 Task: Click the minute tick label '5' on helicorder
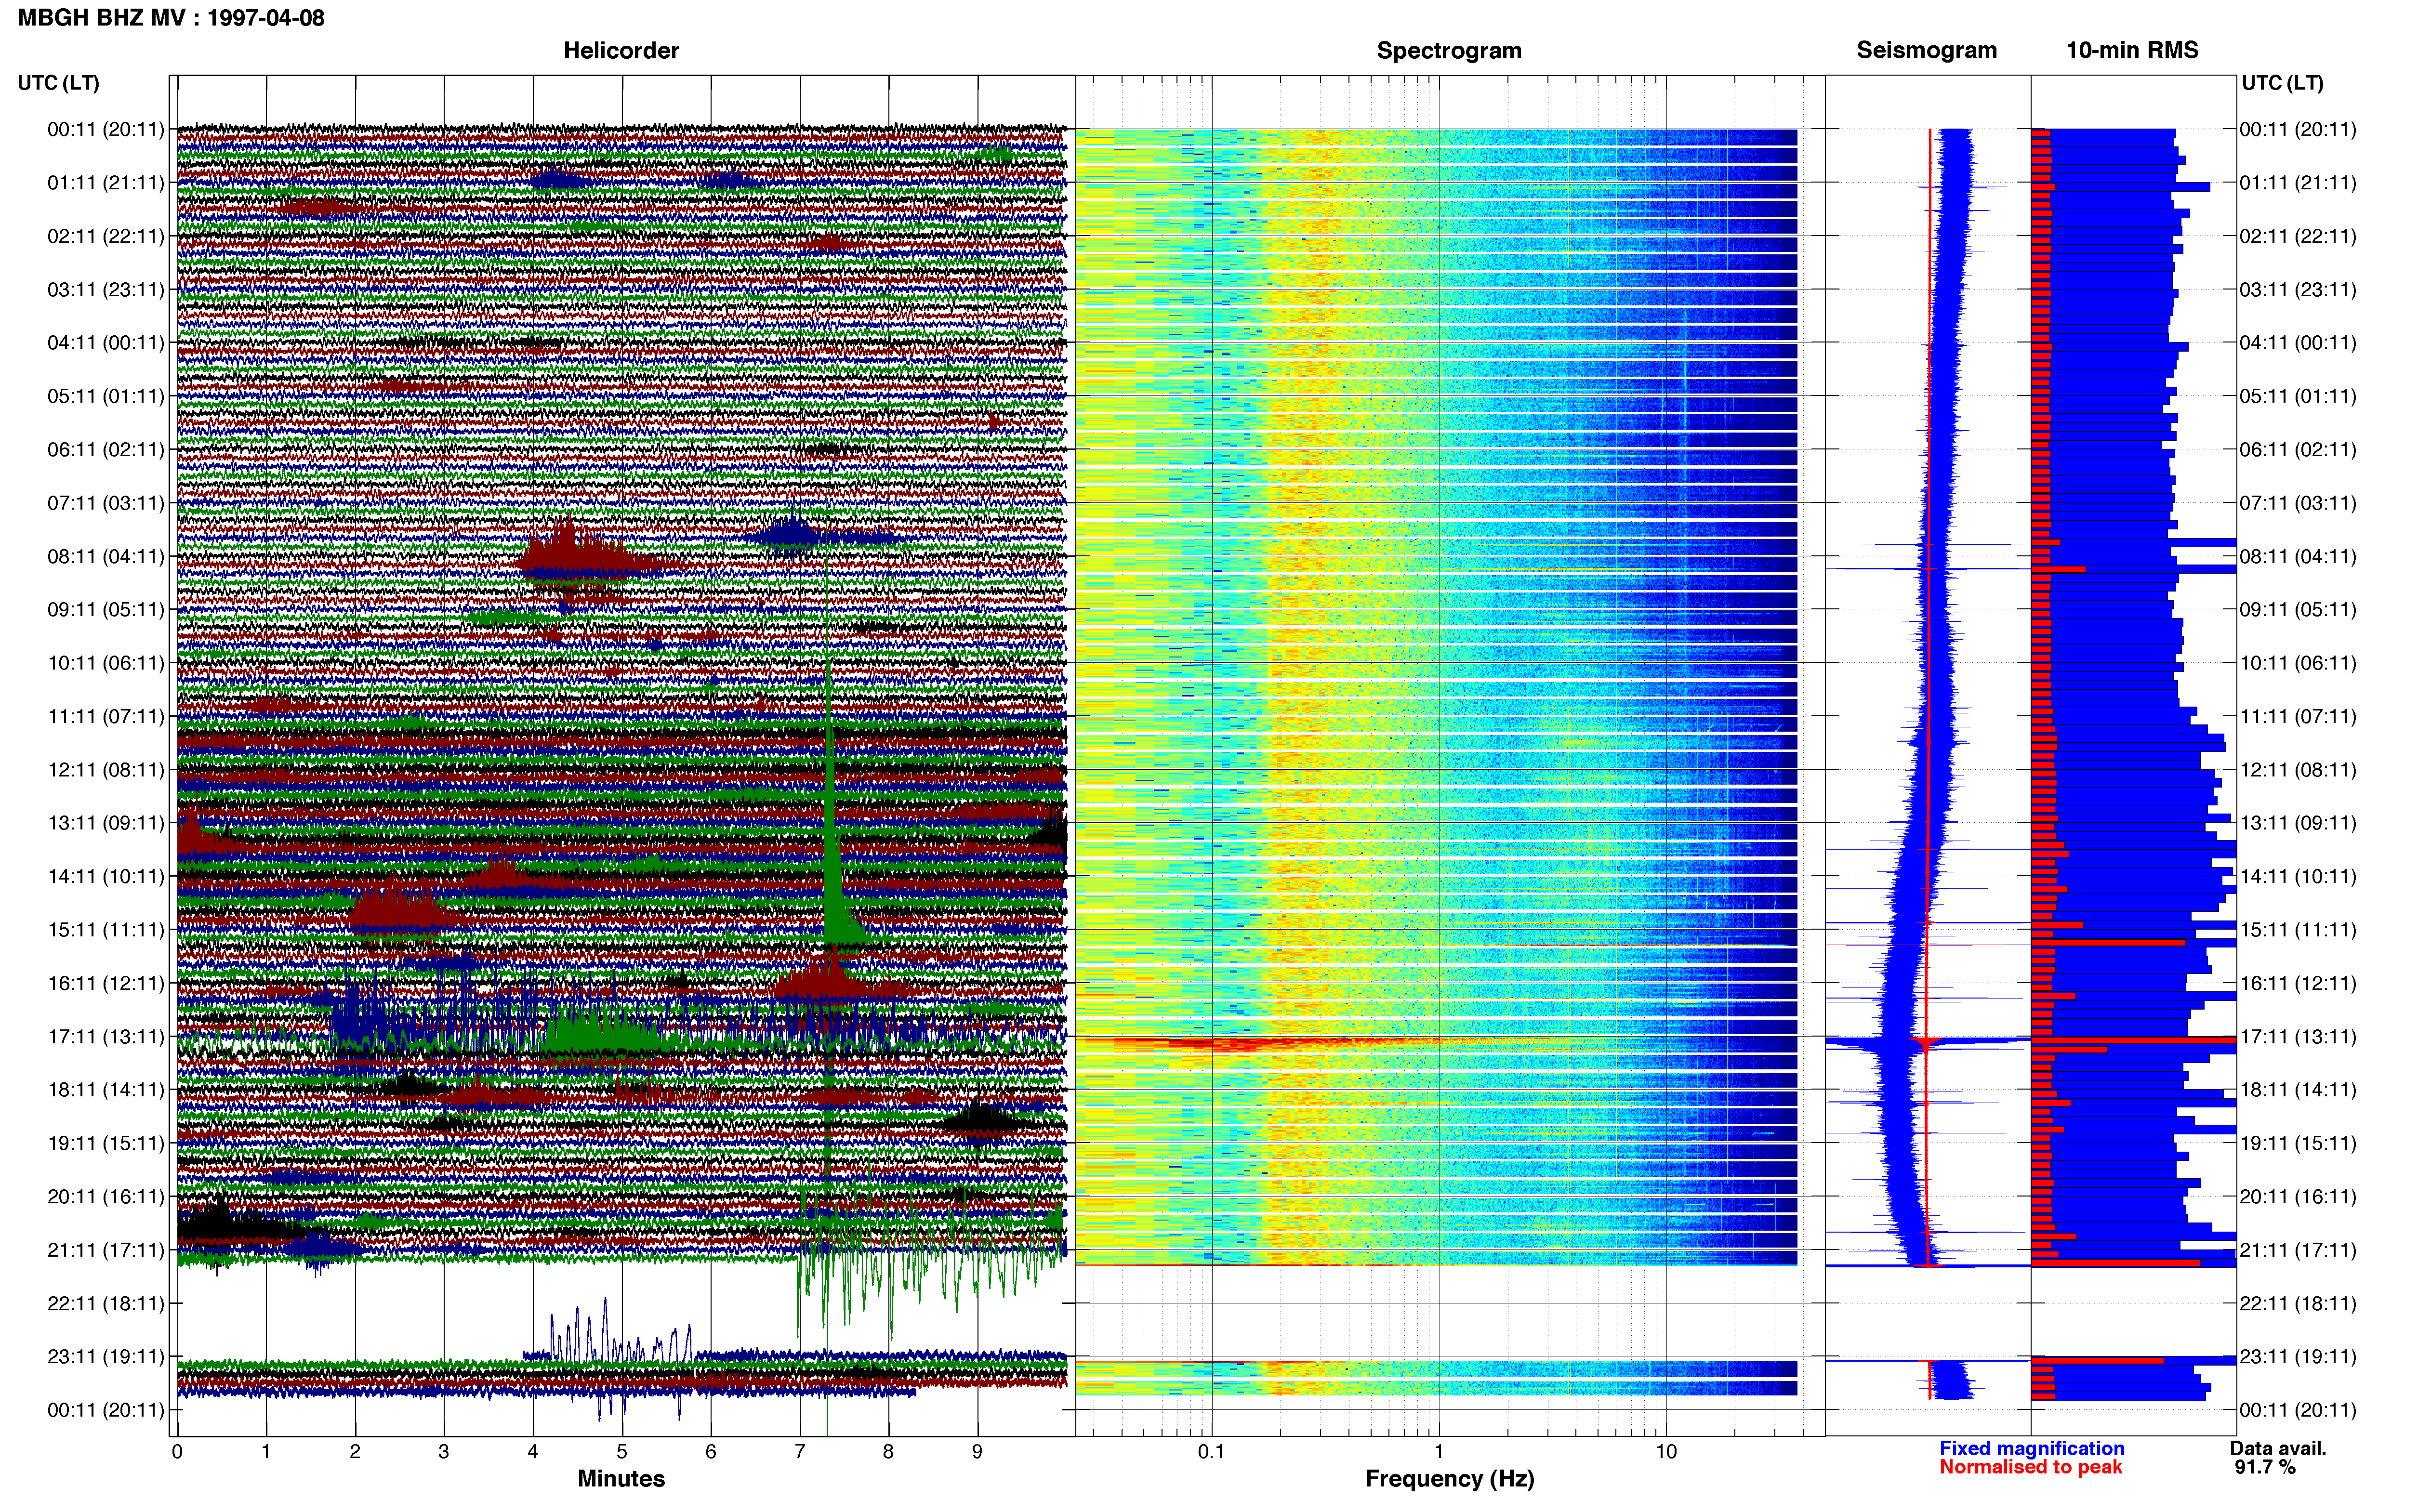click(x=622, y=1452)
